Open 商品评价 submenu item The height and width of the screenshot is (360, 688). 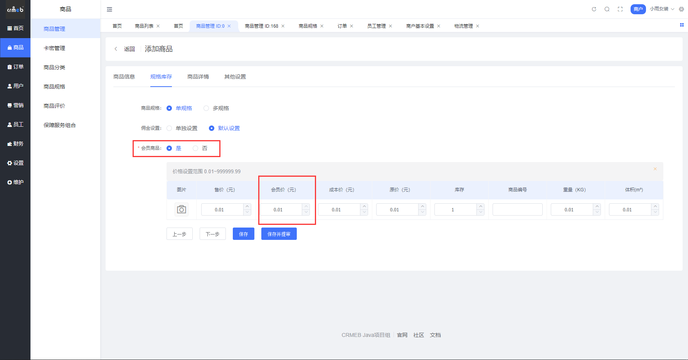pyautogui.click(x=66, y=106)
